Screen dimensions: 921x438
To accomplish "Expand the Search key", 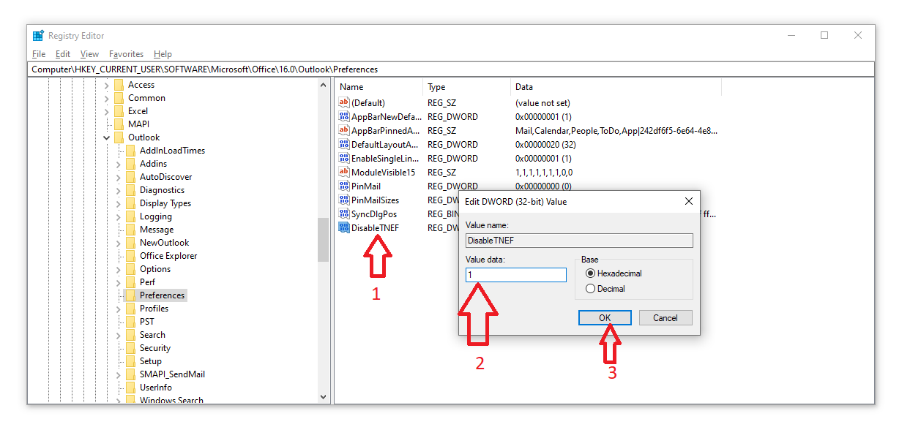I will pyautogui.click(x=119, y=335).
